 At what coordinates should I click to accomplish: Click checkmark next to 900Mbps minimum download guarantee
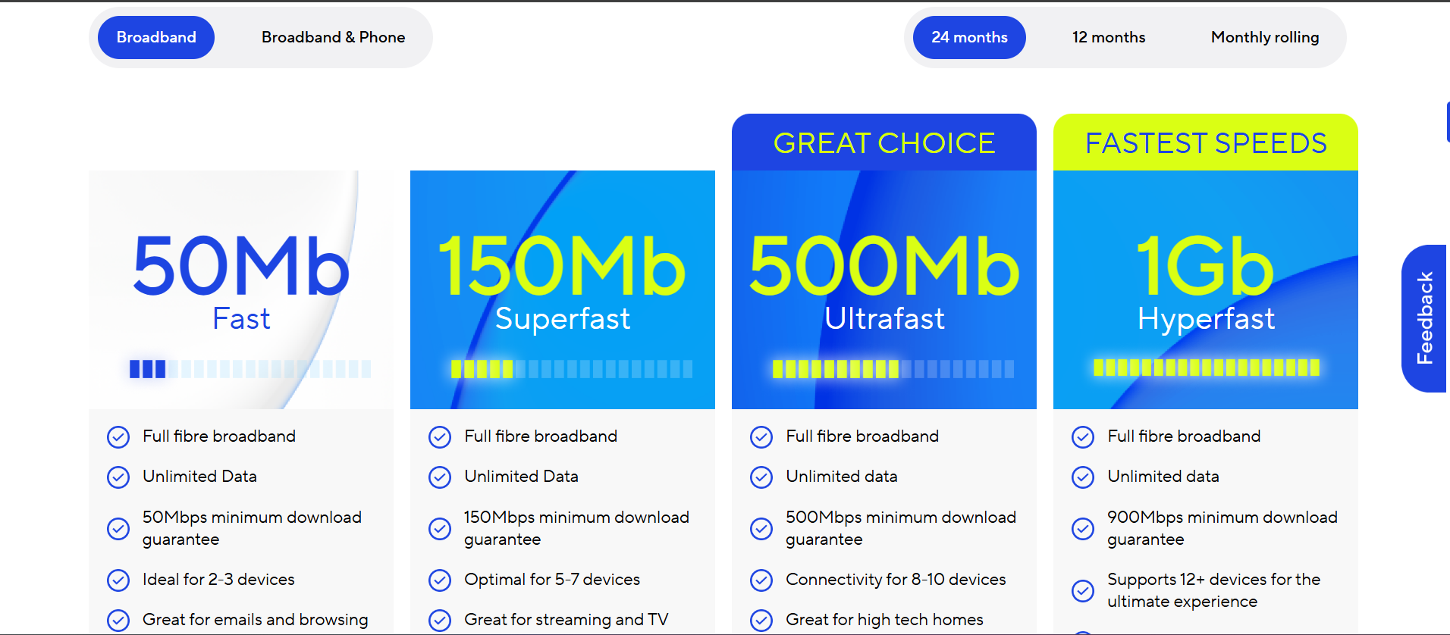click(x=1083, y=528)
